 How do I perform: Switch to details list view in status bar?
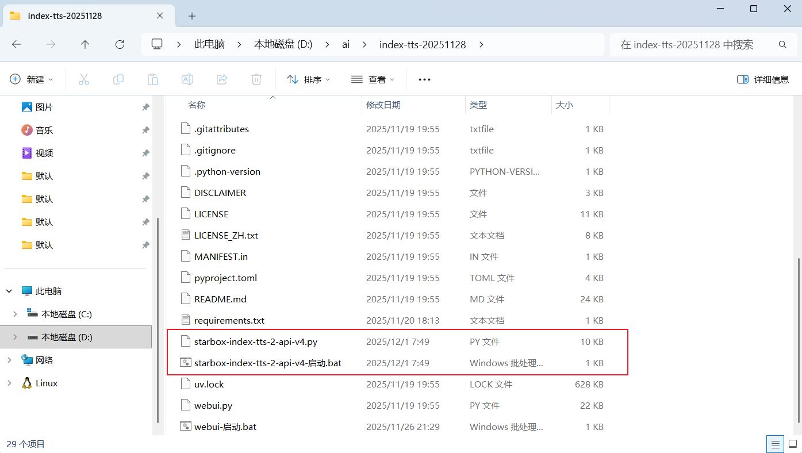776,444
